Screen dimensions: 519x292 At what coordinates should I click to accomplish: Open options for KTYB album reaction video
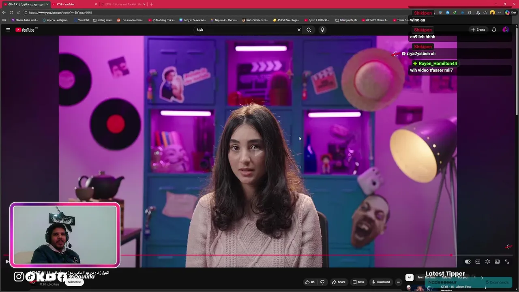coord(485,288)
